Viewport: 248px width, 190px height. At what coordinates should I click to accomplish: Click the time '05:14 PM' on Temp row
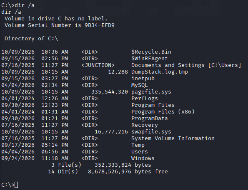(55, 145)
